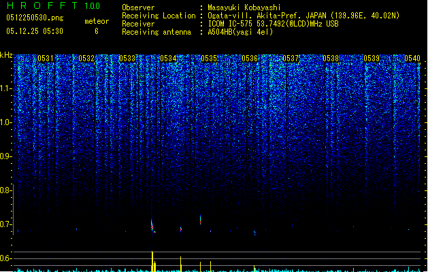Click the 0538 time marker
The width and height of the screenshot is (428, 272).
[331, 58]
